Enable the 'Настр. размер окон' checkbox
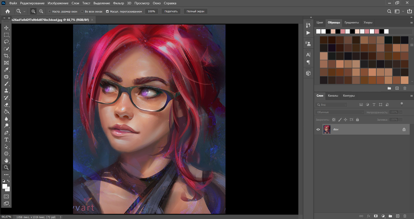Viewport: 414px width, 219px height. pos(50,11)
